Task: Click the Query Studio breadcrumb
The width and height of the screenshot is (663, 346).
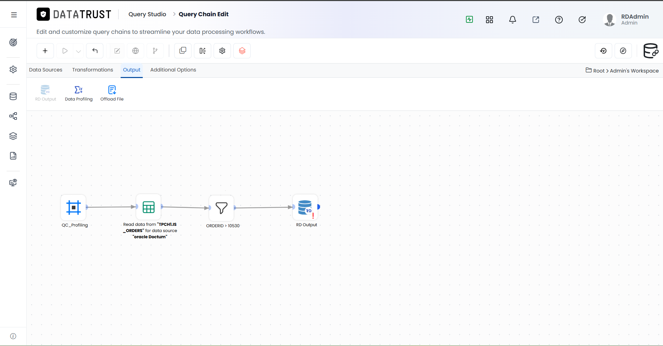Action: coord(147,14)
